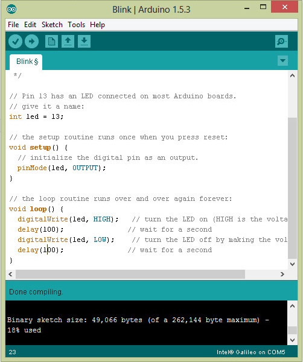Click the horizontal scrollbar right arrow
Viewport: 303px width, 362px height.
(282, 274)
